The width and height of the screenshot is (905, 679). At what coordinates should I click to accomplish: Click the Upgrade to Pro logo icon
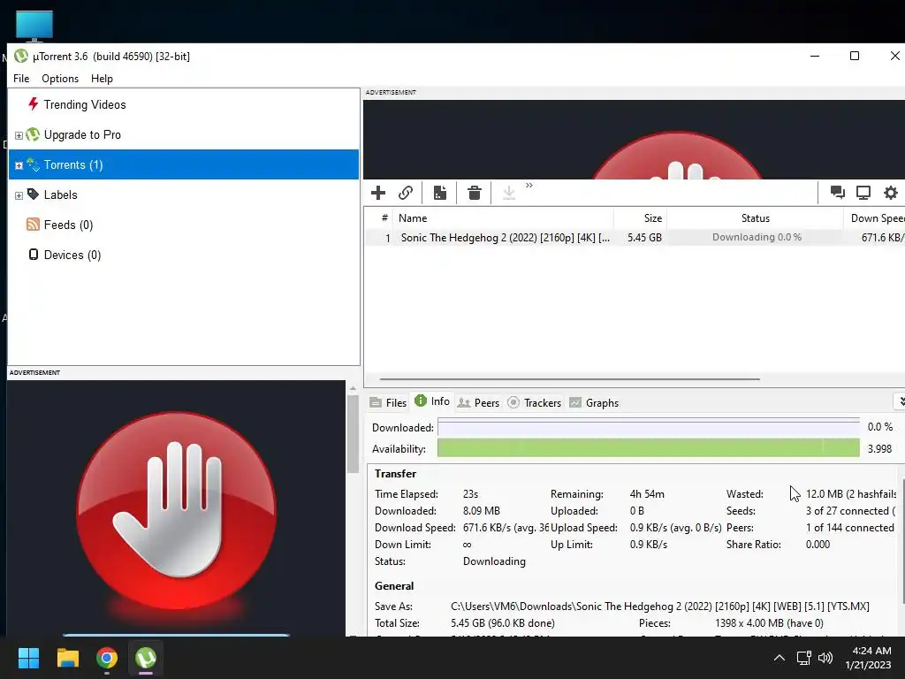point(33,134)
